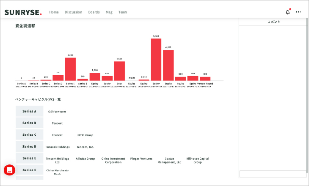This screenshot has height=186, width=309.
Task: Click the Series D 700 bar
Action: click(58, 78)
